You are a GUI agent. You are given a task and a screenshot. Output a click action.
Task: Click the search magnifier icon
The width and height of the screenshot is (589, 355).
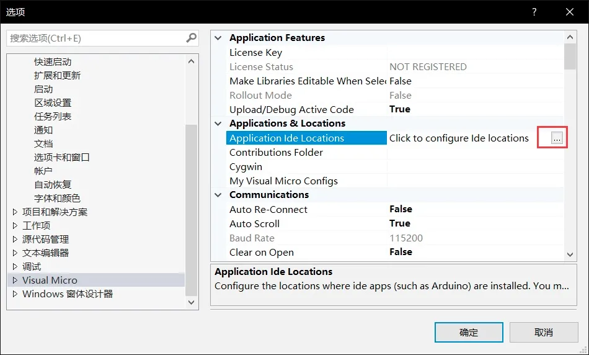point(192,38)
